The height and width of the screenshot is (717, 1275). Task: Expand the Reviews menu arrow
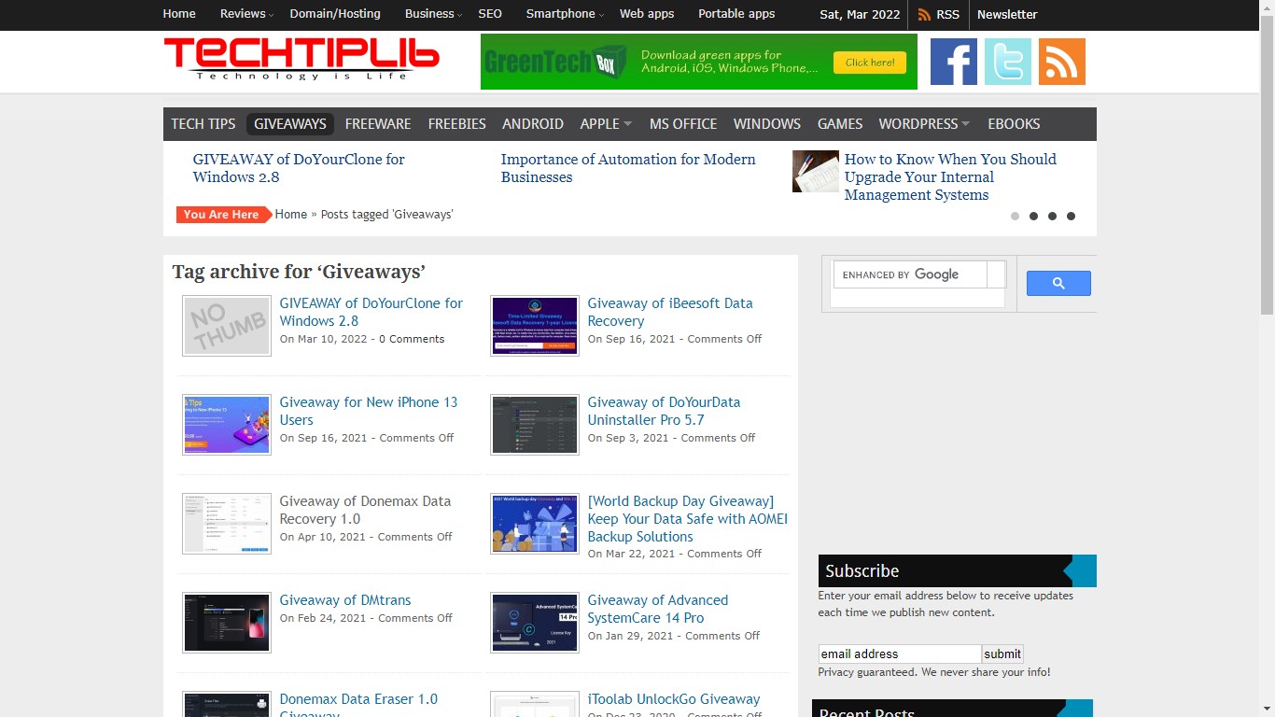pyautogui.click(x=272, y=15)
